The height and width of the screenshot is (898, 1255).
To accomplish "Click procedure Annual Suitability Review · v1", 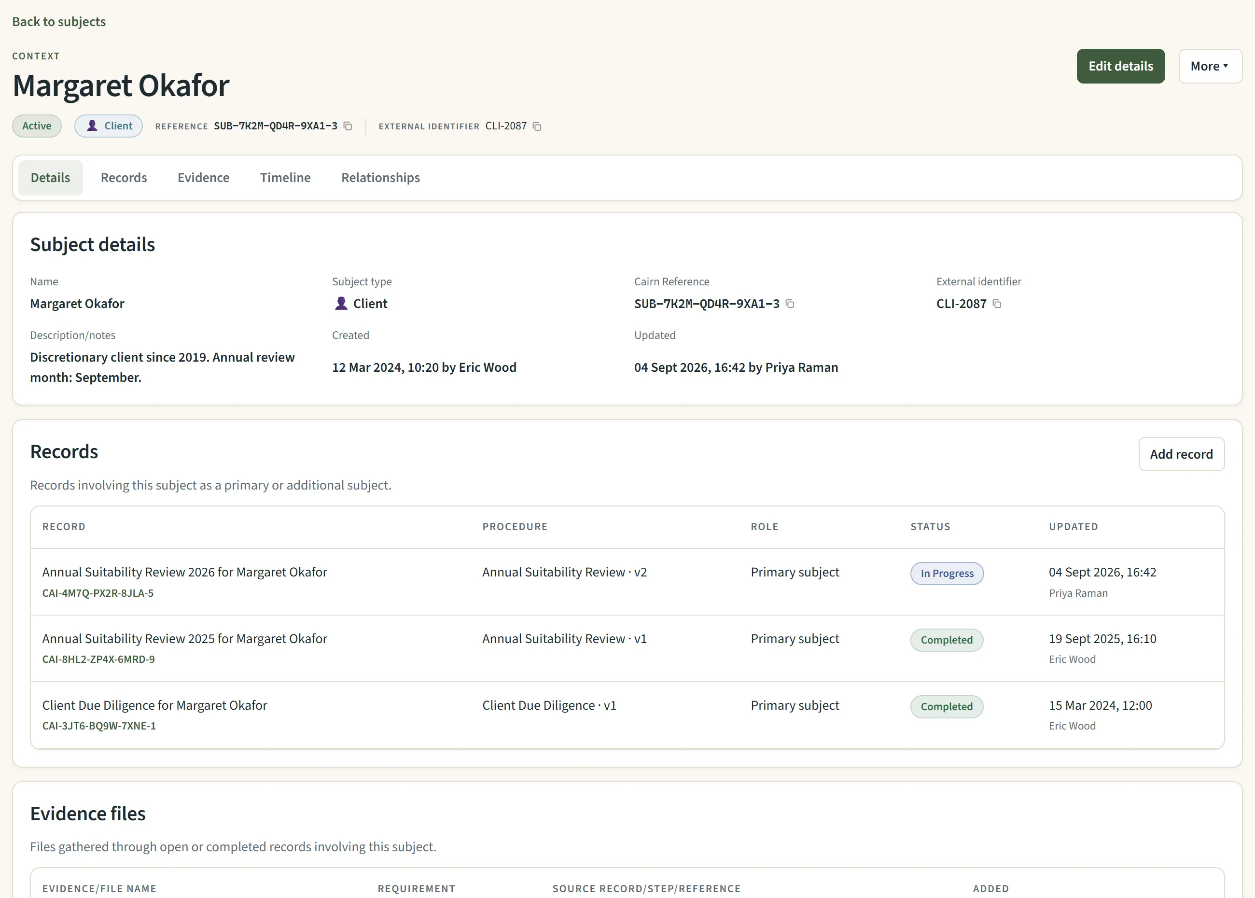I will pos(564,638).
